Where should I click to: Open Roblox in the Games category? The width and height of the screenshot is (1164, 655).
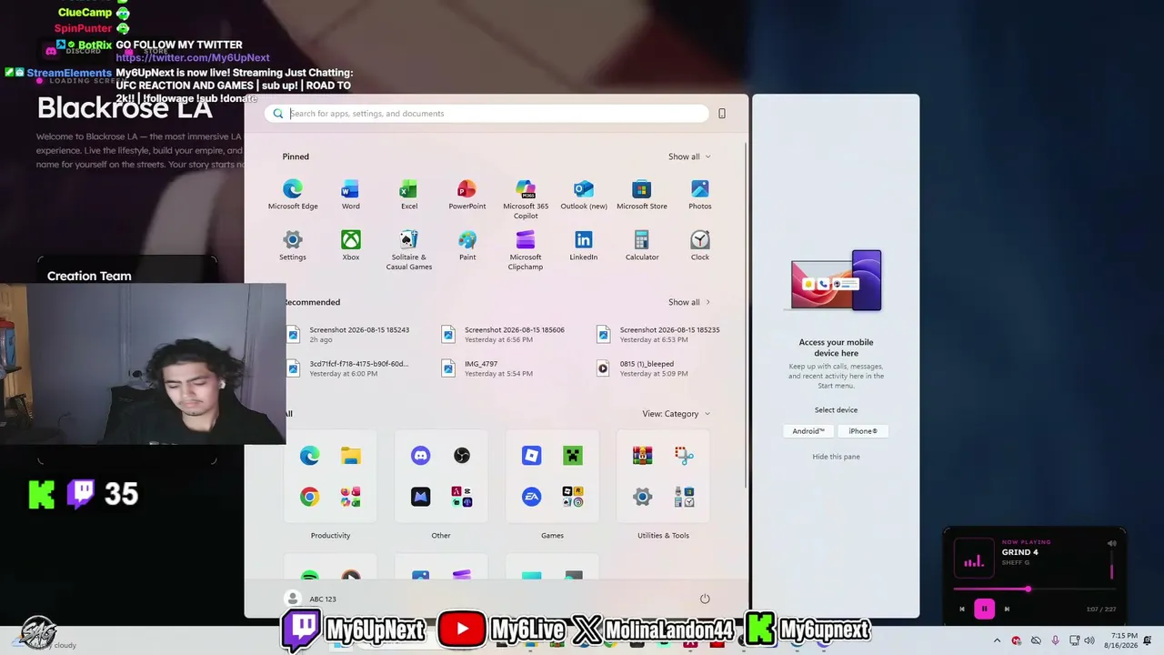tap(531, 455)
